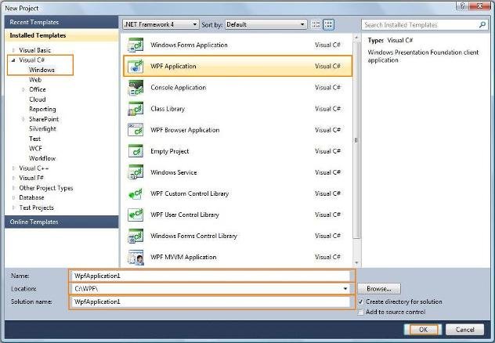This screenshot has width=495, height=343.
Task: Select the Silverlight template category
Action: click(x=42, y=128)
